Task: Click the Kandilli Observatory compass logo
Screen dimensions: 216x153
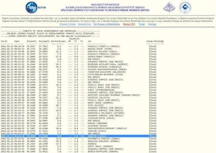Action: click(169, 7)
